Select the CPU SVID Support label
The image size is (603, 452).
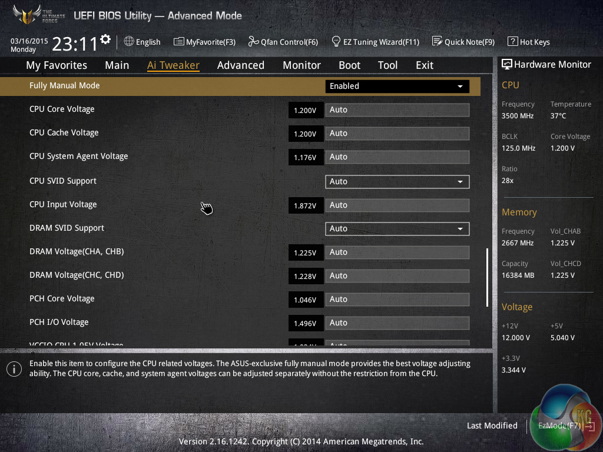[62, 181]
